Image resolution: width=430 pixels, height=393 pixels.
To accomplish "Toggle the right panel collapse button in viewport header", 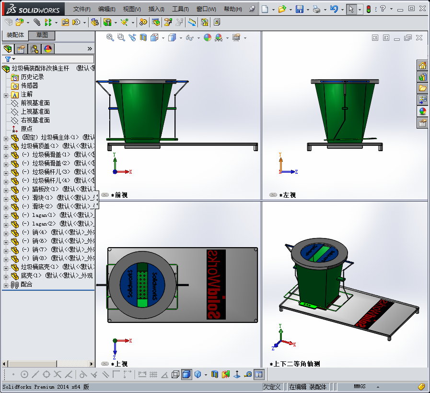I will (386, 37).
